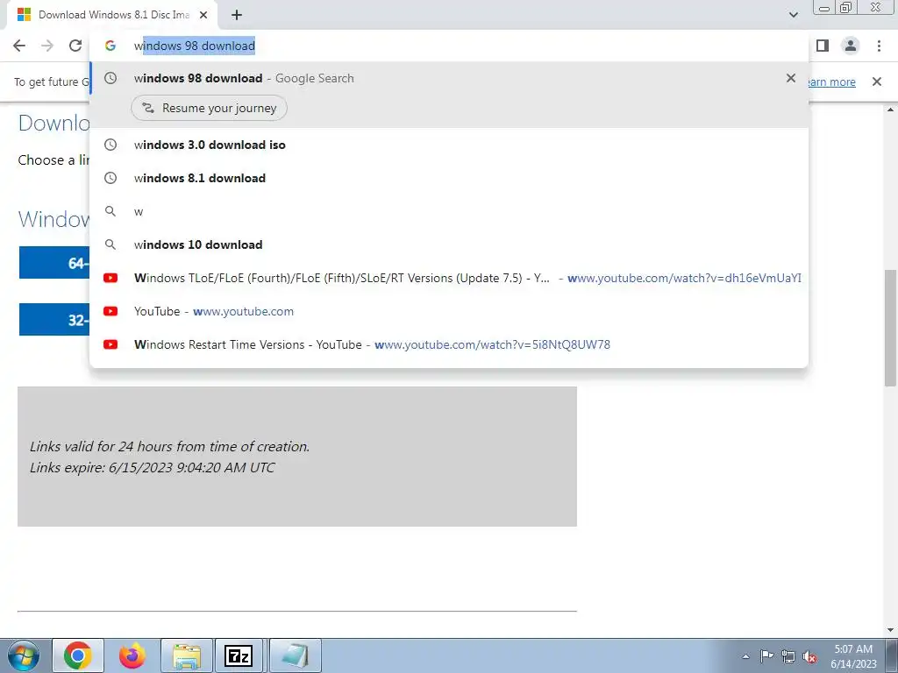
Task: Select the windows 10 download suggestion
Action: click(449, 244)
